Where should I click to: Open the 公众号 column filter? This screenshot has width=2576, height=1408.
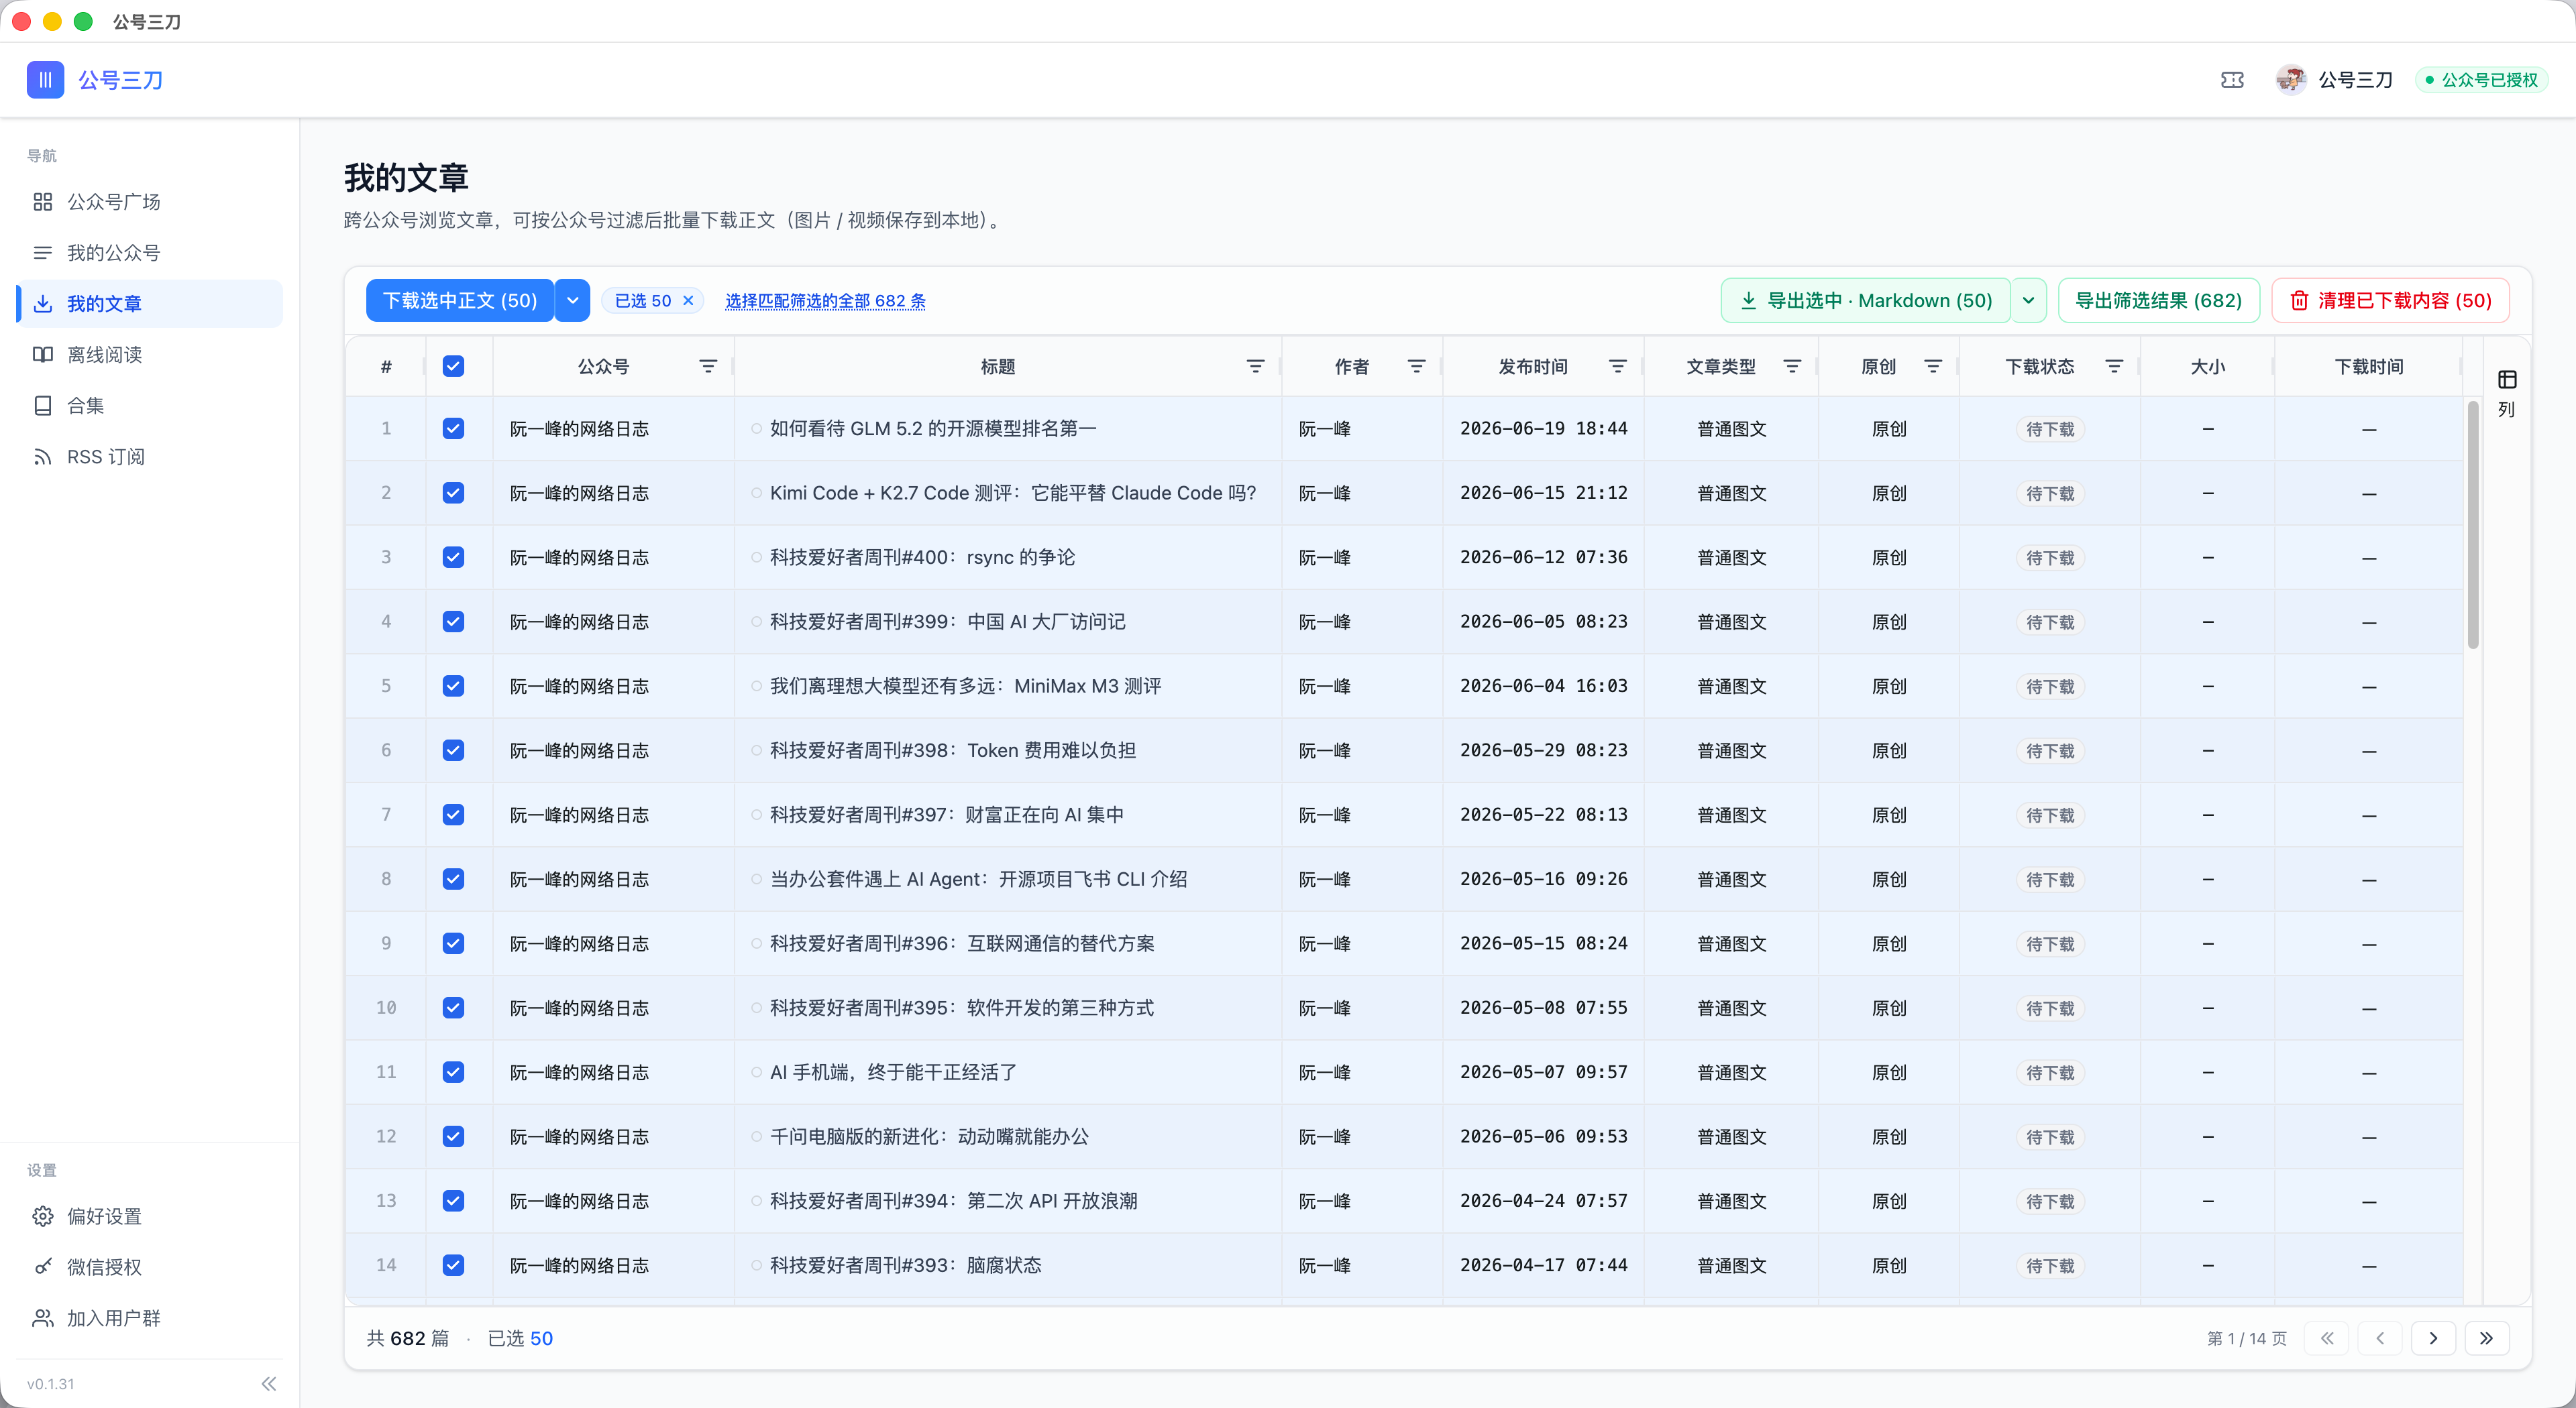tap(708, 367)
